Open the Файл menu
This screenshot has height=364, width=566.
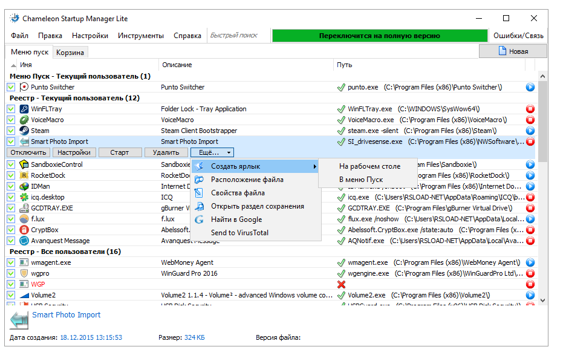click(x=19, y=36)
